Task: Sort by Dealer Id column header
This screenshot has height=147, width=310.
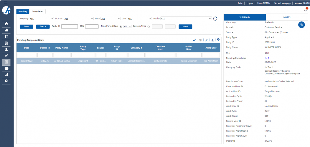Action: pyautogui.click(x=45, y=48)
